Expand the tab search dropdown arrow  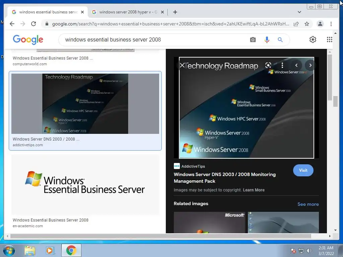click(299, 12)
